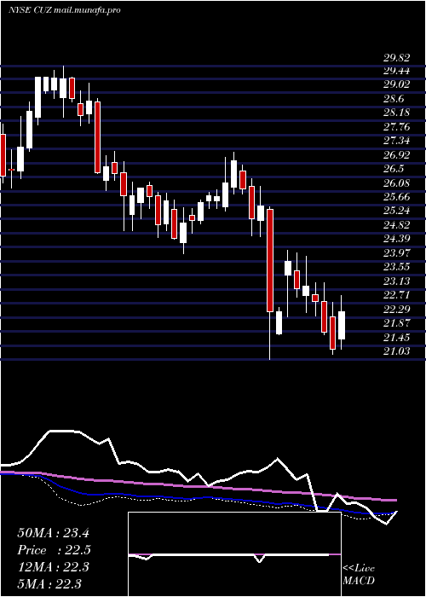426x597 pixels.
Task: Select the 22.71 price axis value
Action: [x=397, y=295]
